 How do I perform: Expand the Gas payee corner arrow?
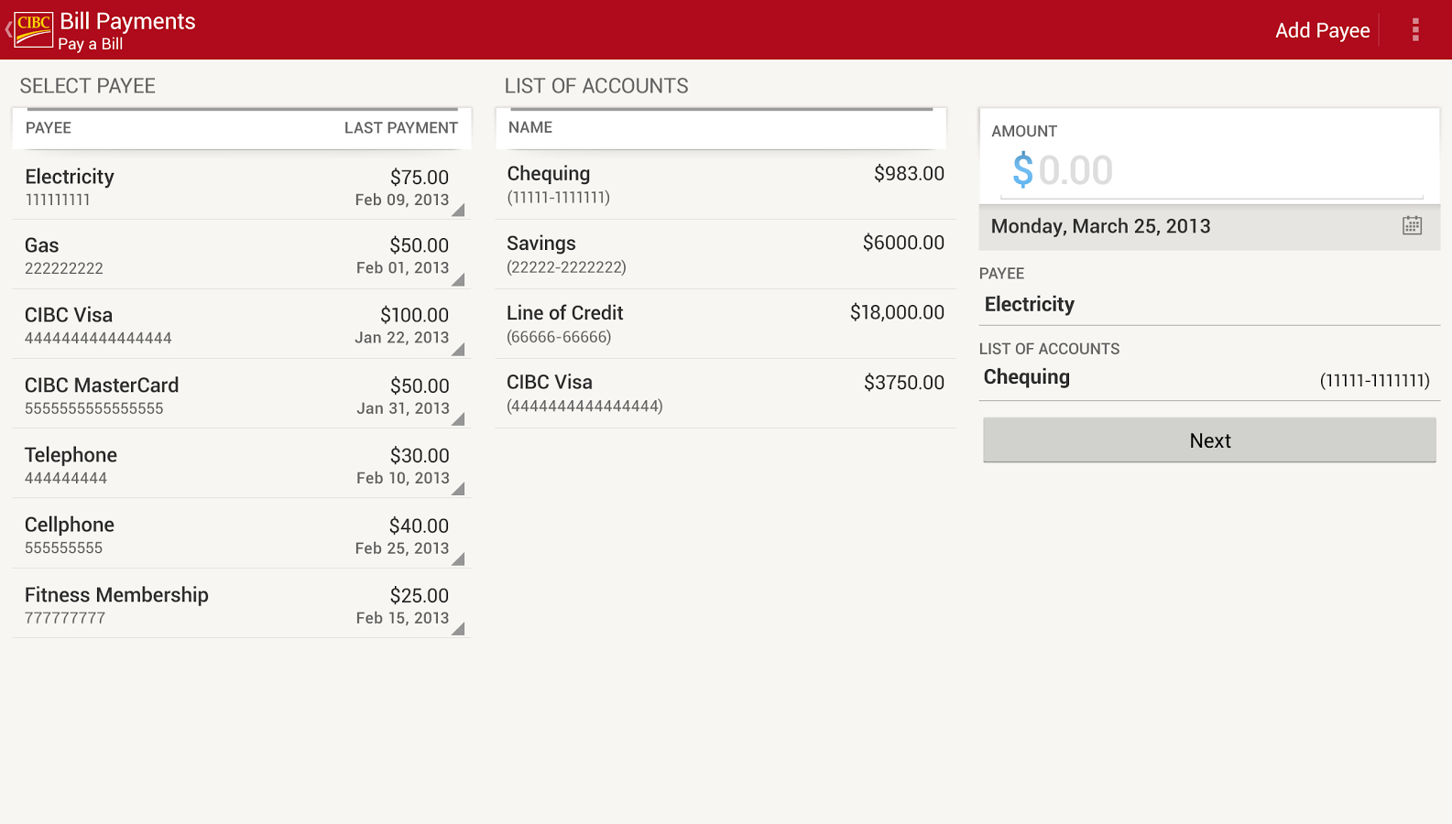[458, 279]
